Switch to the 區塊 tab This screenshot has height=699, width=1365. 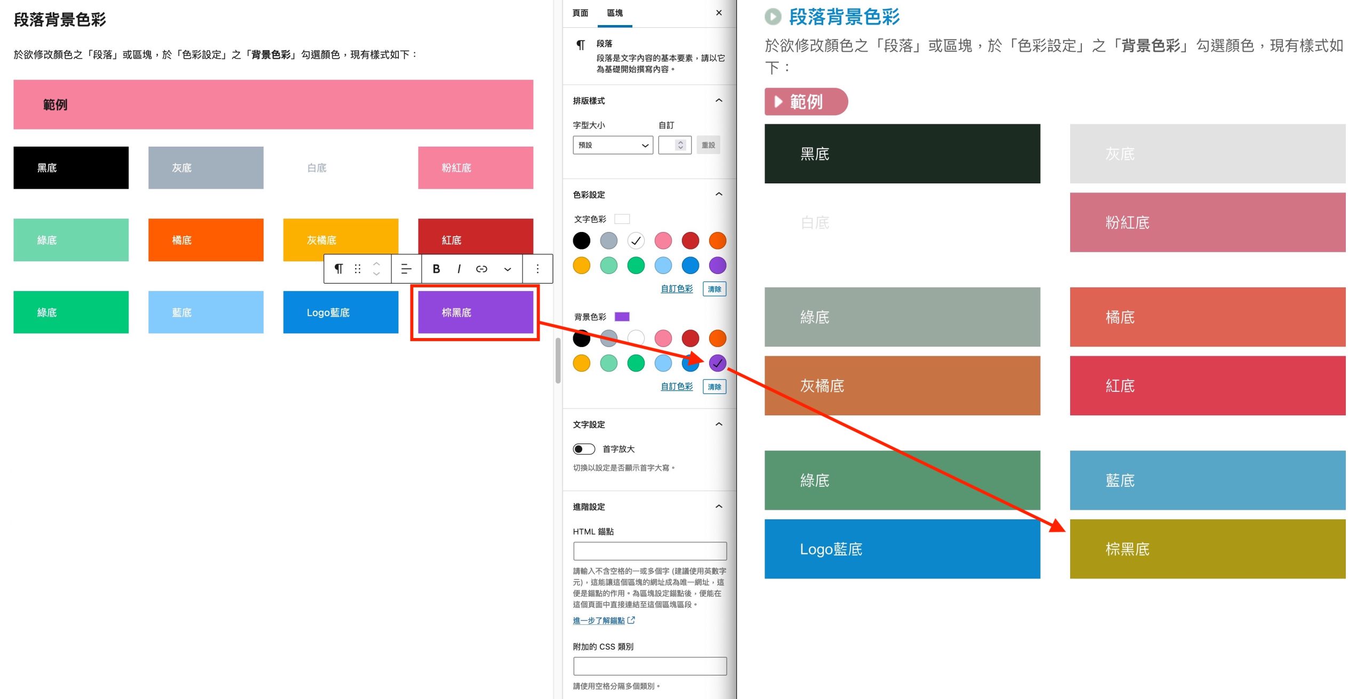coord(615,13)
